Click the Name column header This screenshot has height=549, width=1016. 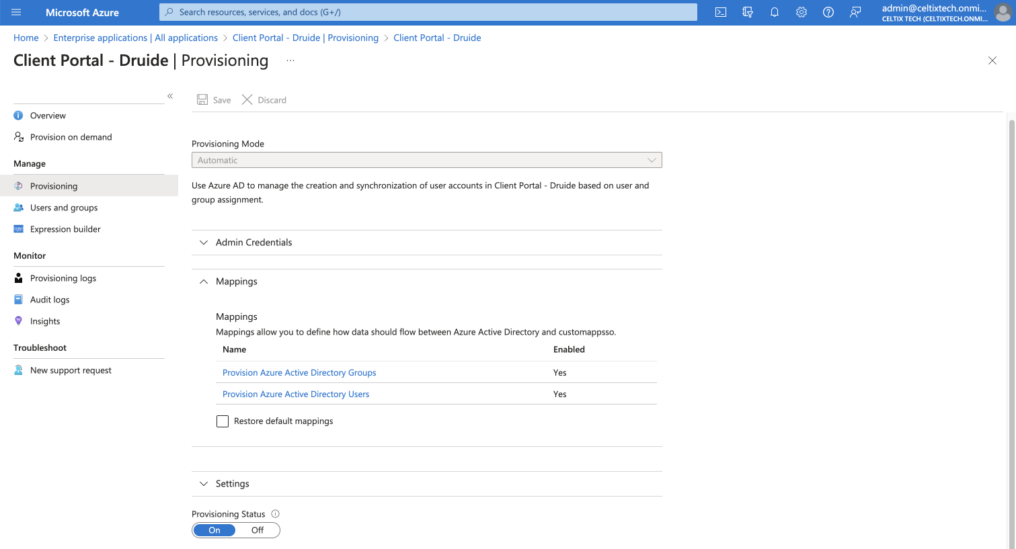pos(235,349)
